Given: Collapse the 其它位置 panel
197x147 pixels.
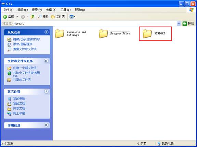Looking at the screenshot, I should [47, 91].
